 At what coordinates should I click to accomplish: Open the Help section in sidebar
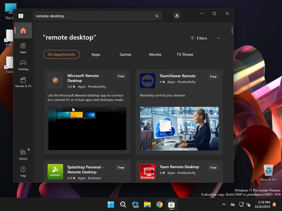pyautogui.click(x=23, y=172)
